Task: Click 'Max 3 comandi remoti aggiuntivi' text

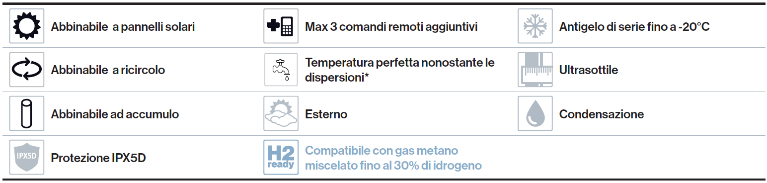Action: coord(391,26)
